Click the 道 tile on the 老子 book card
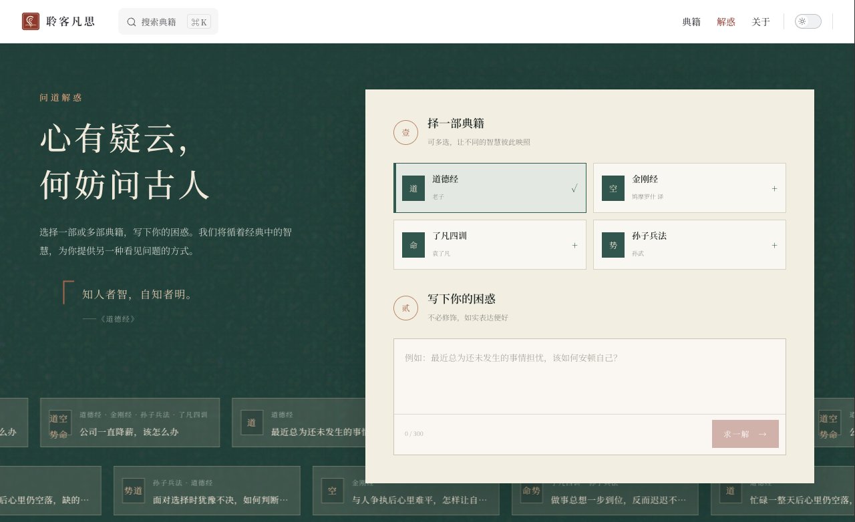The width and height of the screenshot is (855, 522). click(413, 188)
